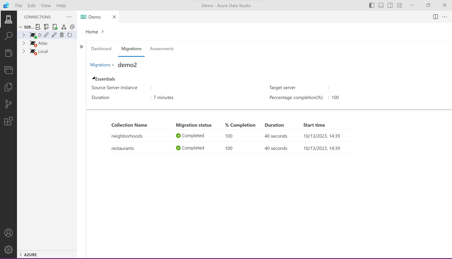Click the New Server Group icon

(46, 27)
